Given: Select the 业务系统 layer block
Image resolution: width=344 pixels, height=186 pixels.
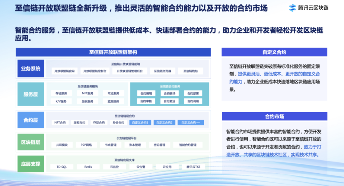Looking at the screenshot, I should [x=30, y=68].
